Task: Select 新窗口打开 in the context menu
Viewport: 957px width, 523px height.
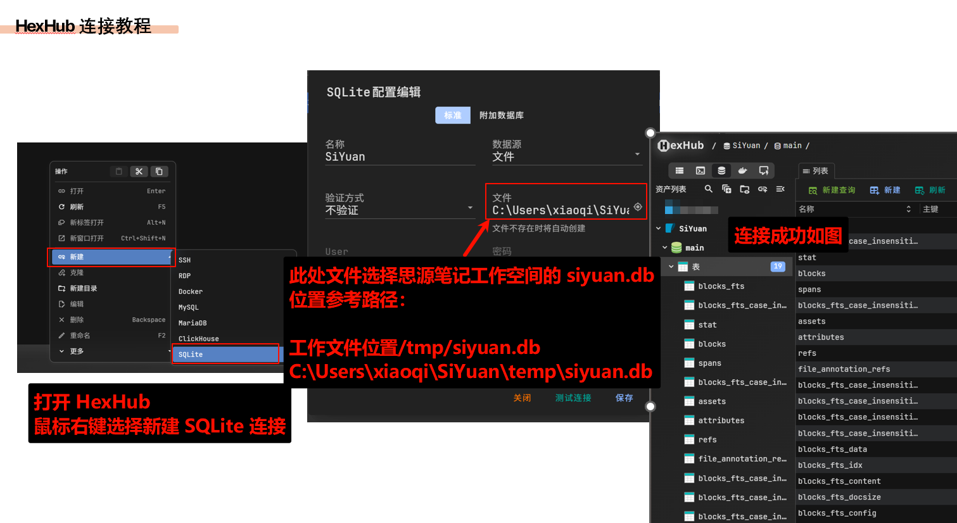Action: pyautogui.click(x=112, y=239)
